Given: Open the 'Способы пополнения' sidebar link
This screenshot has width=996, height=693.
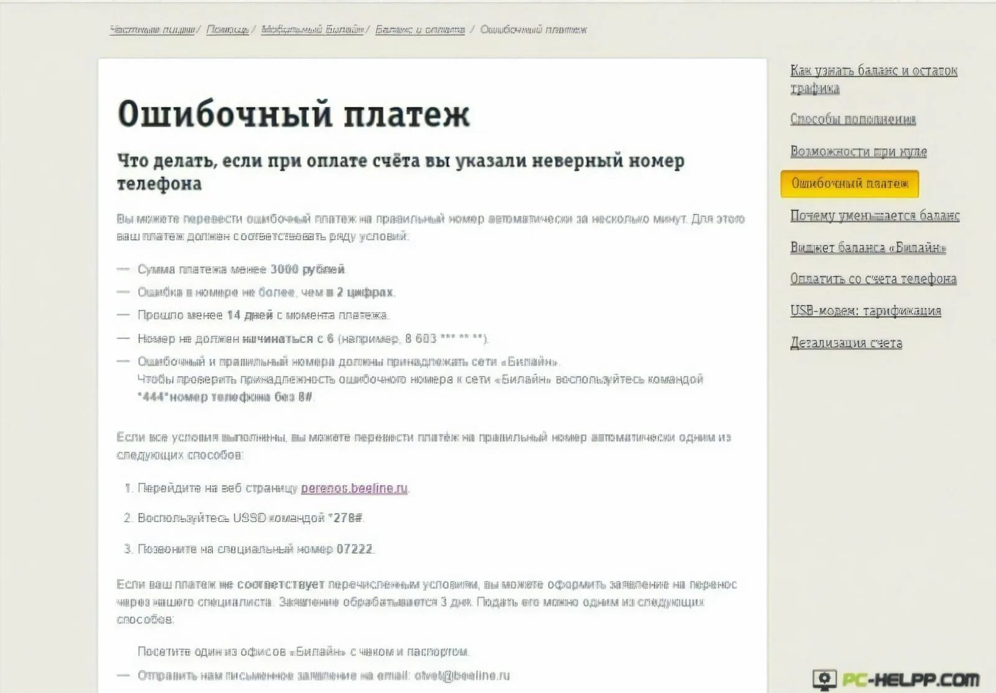Looking at the screenshot, I should click(853, 119).
